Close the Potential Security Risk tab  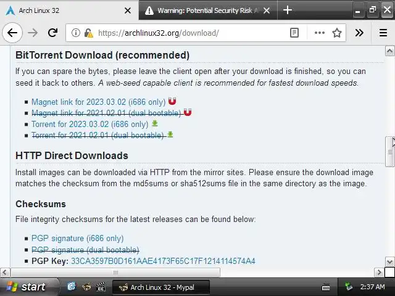(x=267, y=10)
